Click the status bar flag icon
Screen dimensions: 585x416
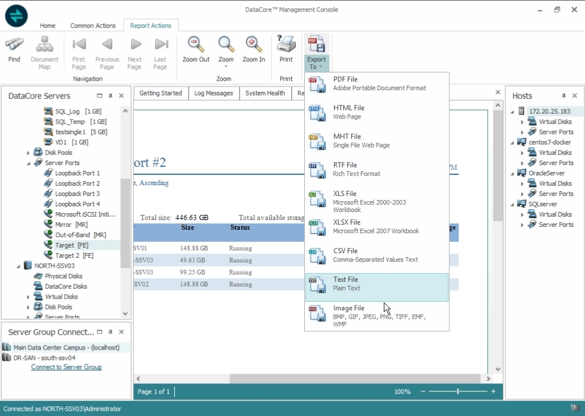[576, 408]
